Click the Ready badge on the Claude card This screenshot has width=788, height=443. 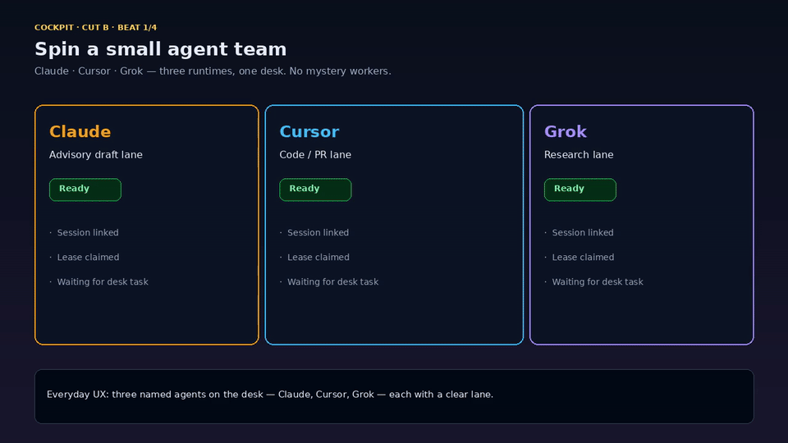click(x=85, y=190)
